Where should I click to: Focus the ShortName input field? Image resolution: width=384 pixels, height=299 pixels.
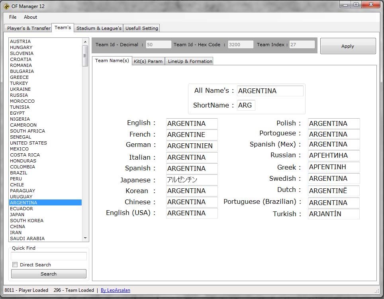(x=246, y=106)
